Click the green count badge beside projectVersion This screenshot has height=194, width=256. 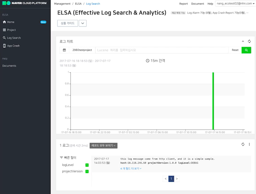click(87, 171)
